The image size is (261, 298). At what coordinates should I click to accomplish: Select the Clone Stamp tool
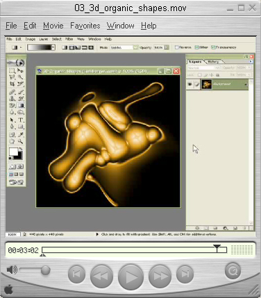tap(12, 99)
